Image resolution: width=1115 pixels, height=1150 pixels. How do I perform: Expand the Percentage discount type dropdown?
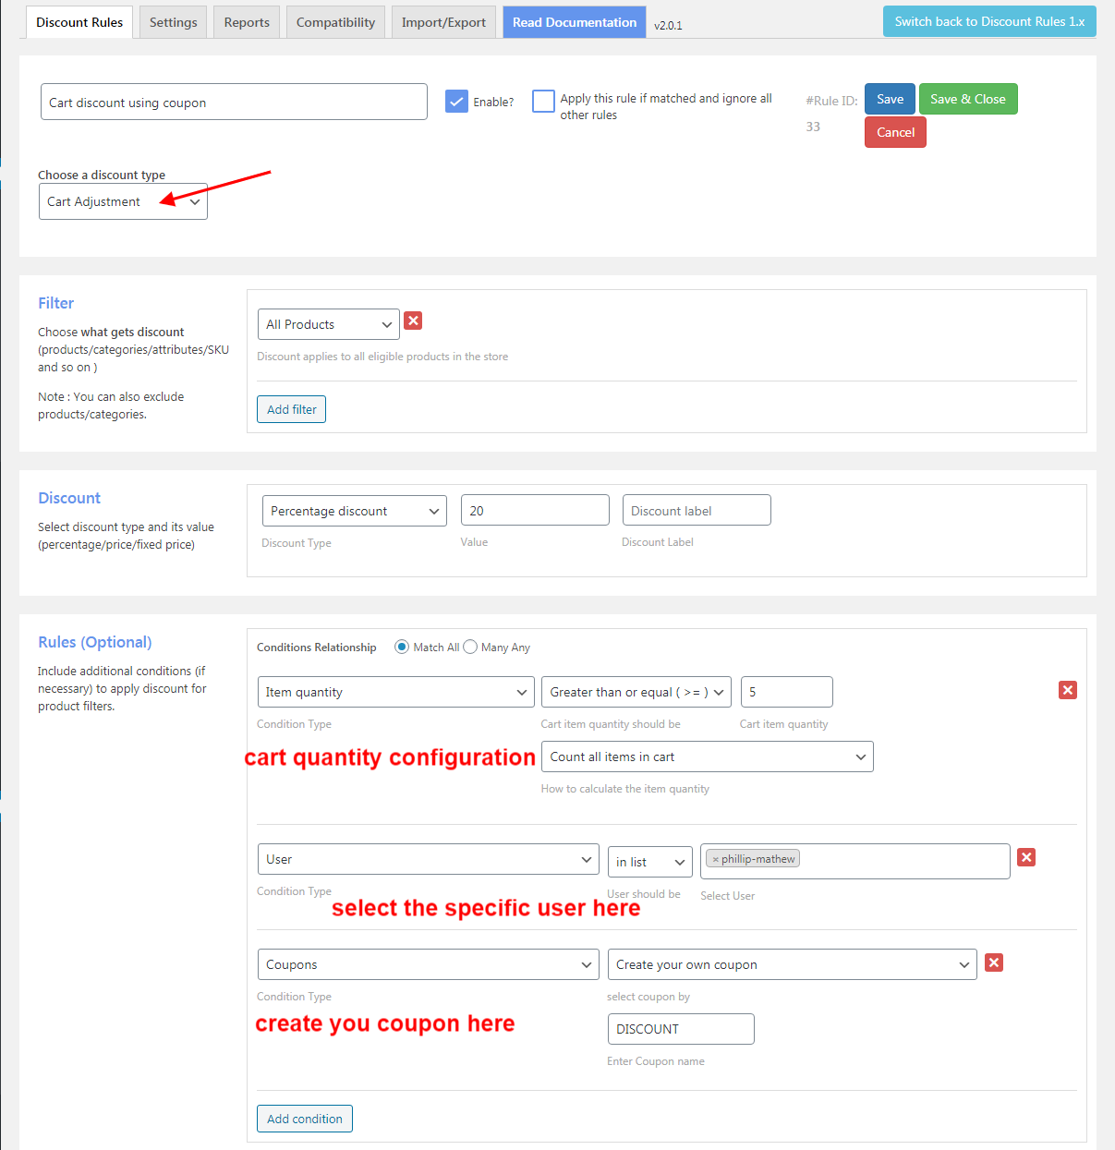click(354, 511)
